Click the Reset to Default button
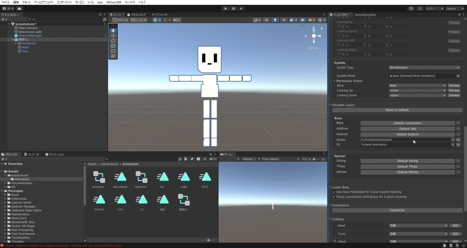This screenshot has width=467, height=248. [397, 110]
